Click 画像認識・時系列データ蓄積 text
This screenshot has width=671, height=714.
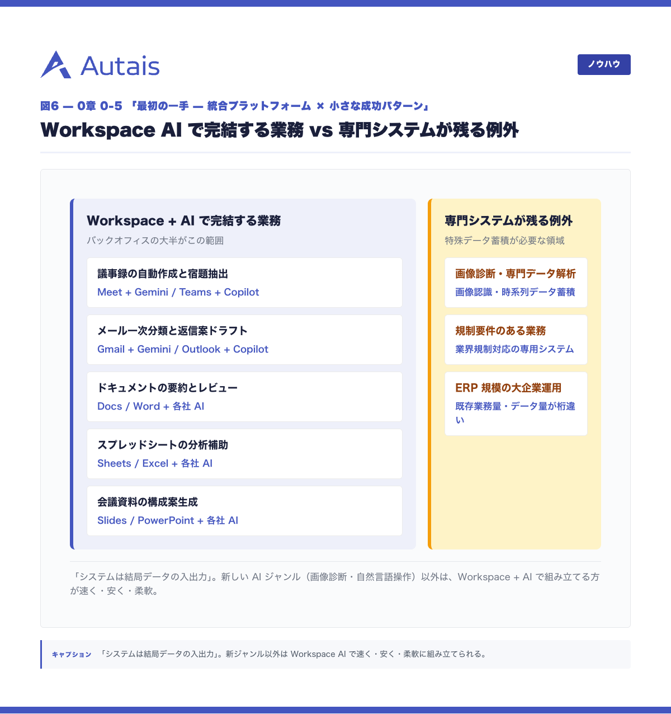click(515, 292)
